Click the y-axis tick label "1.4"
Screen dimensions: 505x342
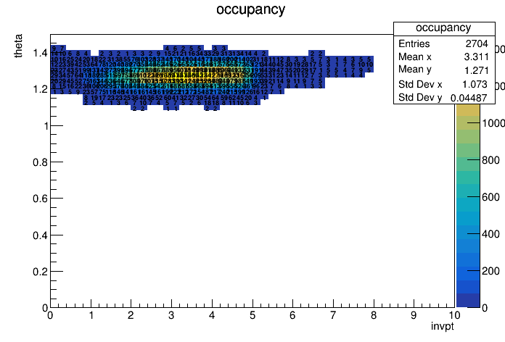coord(40,53)
